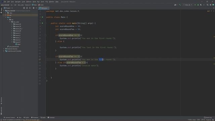This screenshot has height=121, width=215.
Task: Open the Build menu
Action: (x=34, y=2)
